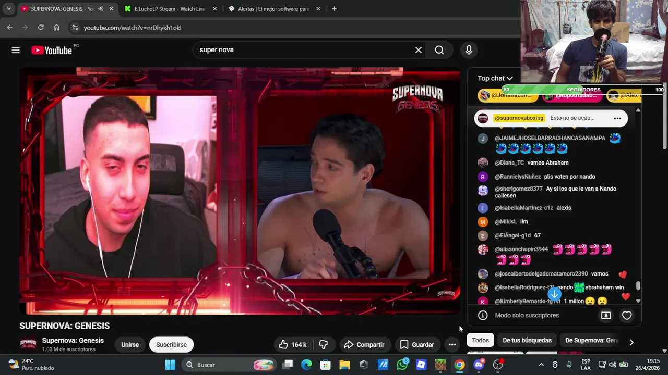The width and height of the screenshot is (668, 375).
Task: Click the SUPERNOVA video player
Action: pyautogui.click(x=240, y=191)
